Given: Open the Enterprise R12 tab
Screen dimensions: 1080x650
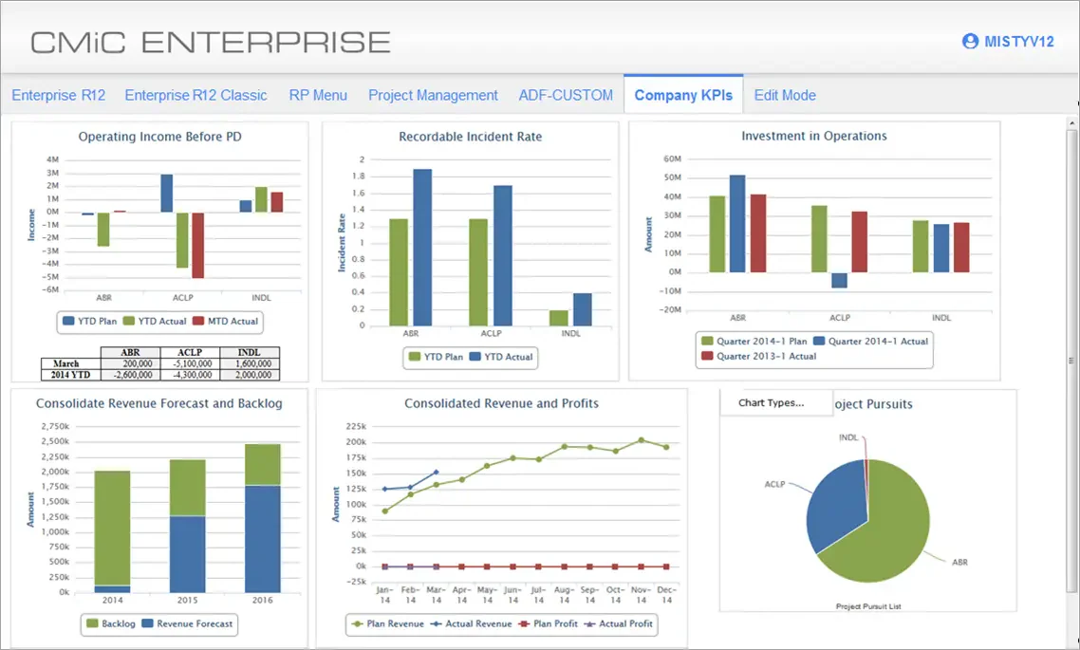Looking at the screenshot, I should [59, 95].
